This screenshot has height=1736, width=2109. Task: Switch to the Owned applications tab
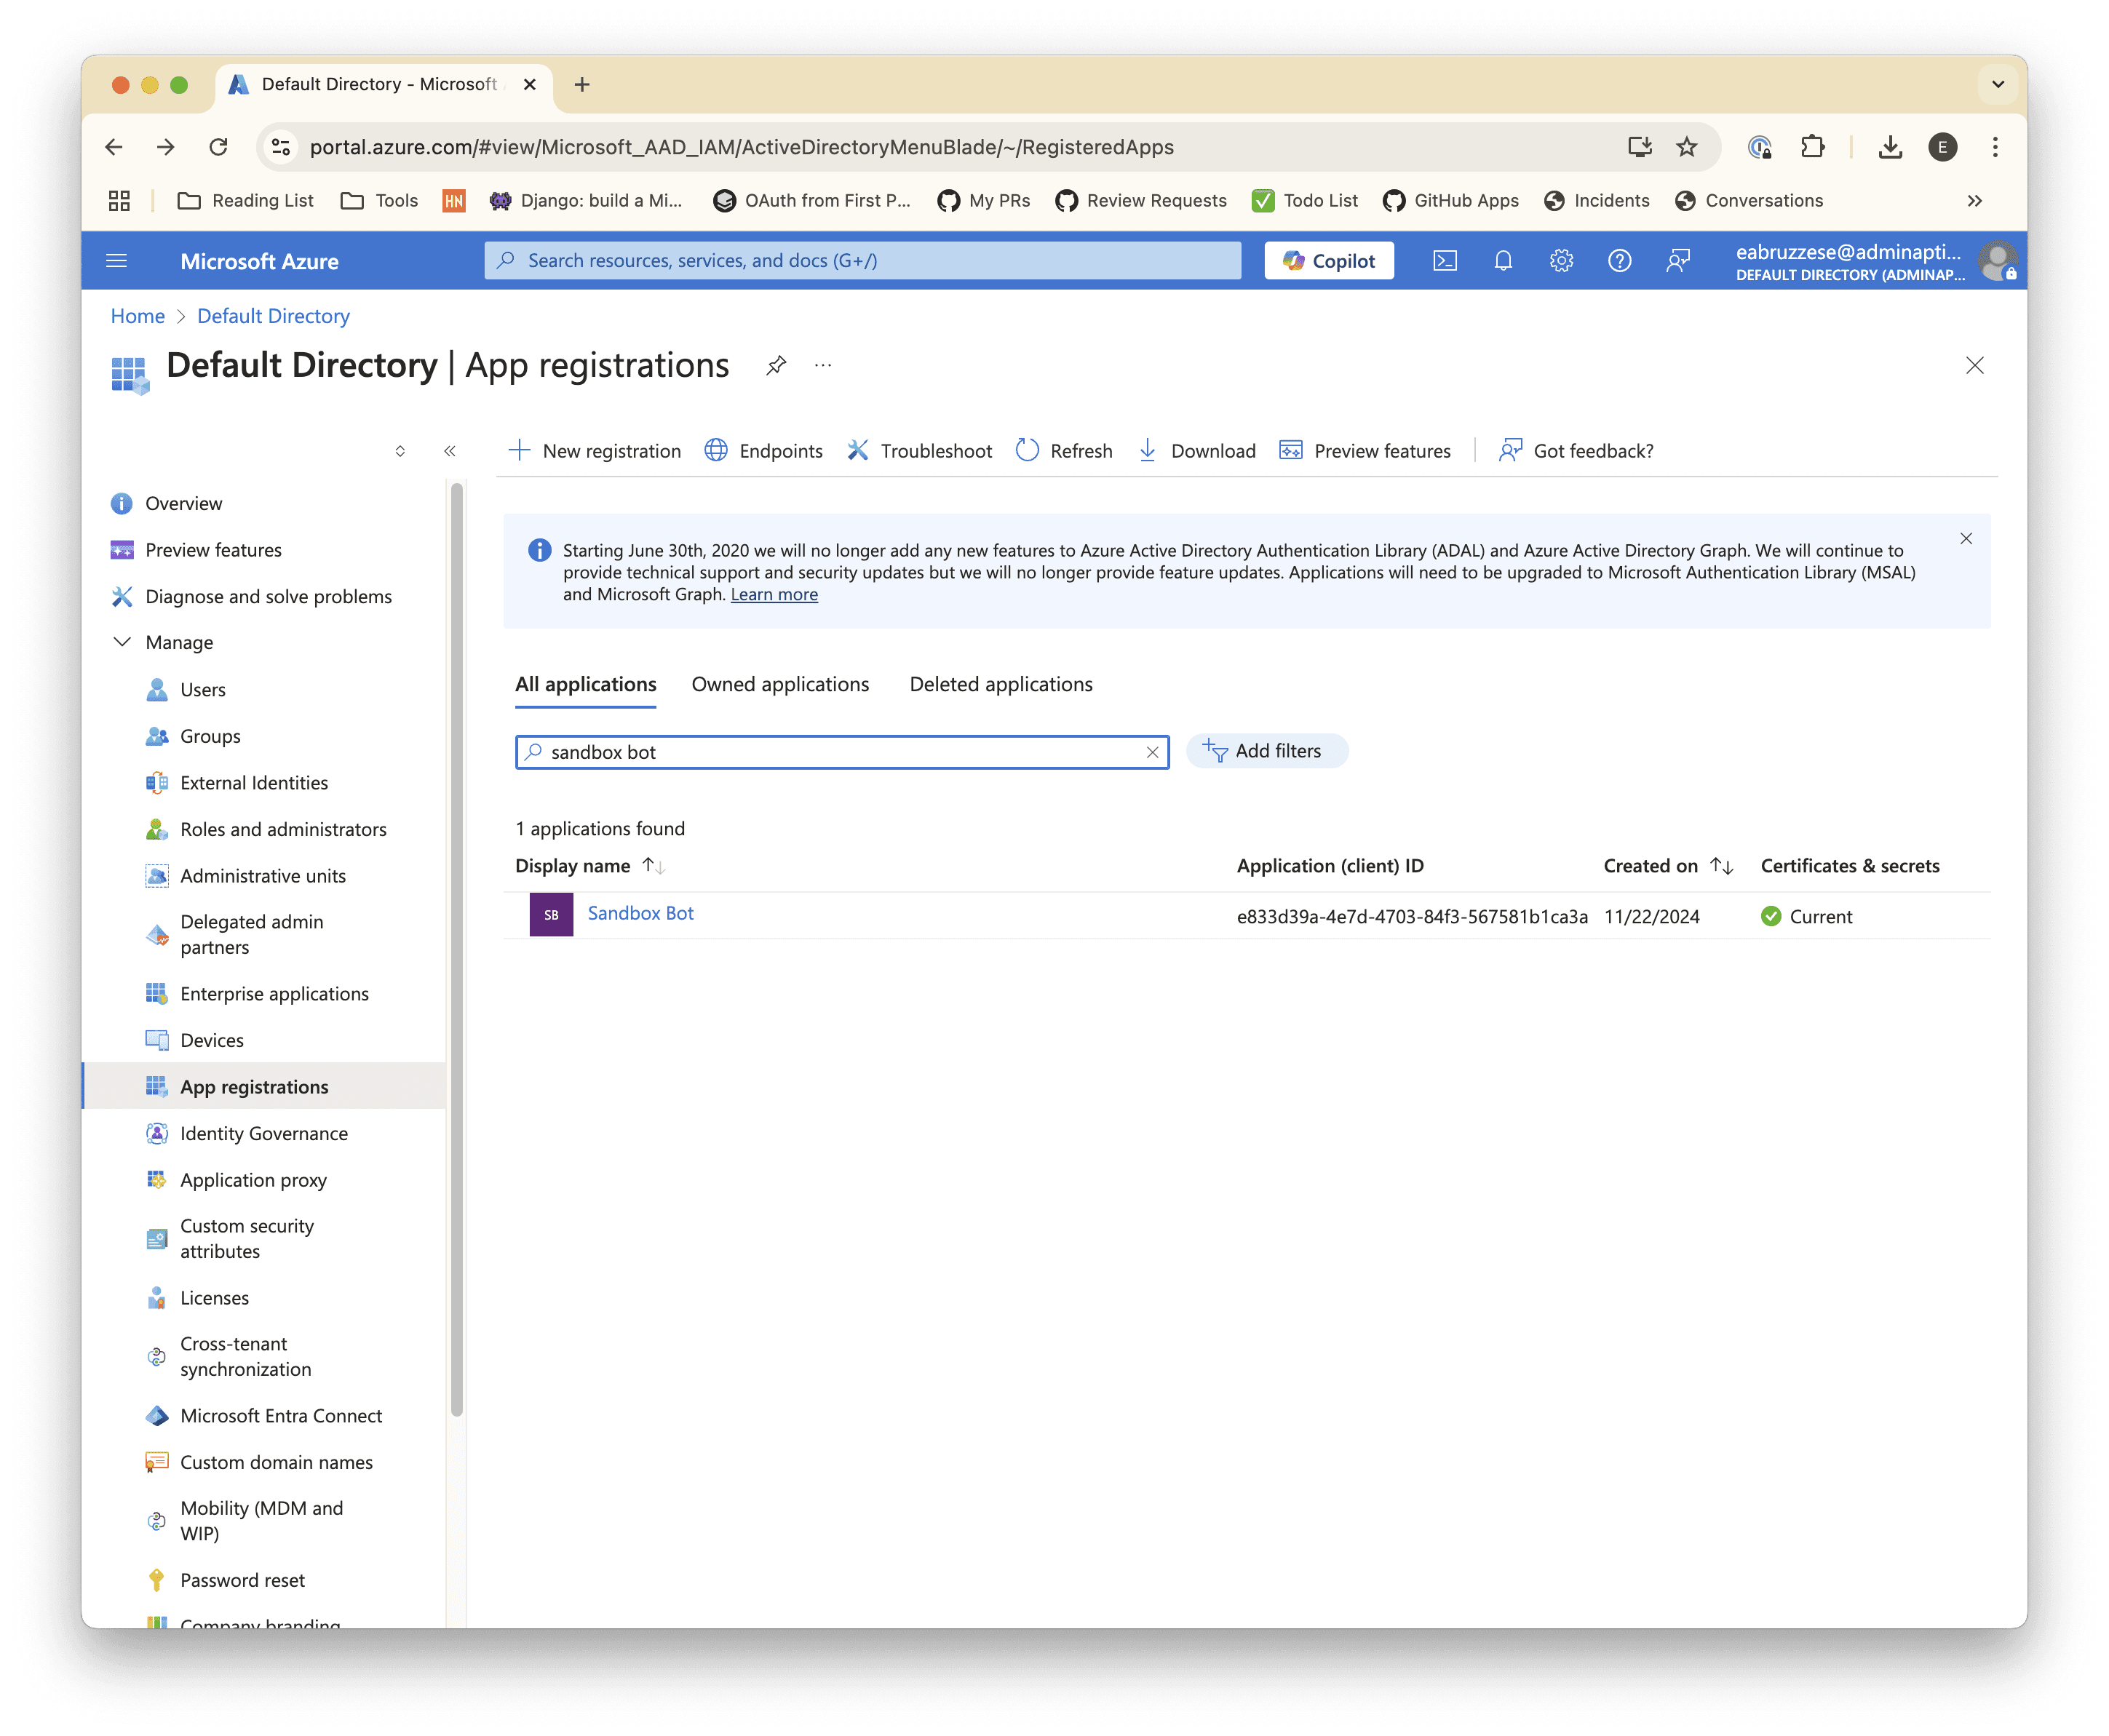(x=780, y=684)
